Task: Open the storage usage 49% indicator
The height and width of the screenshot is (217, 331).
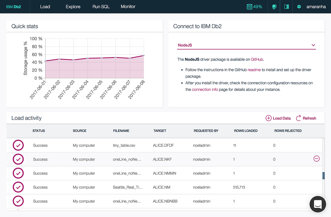Action: coord(254,7)
